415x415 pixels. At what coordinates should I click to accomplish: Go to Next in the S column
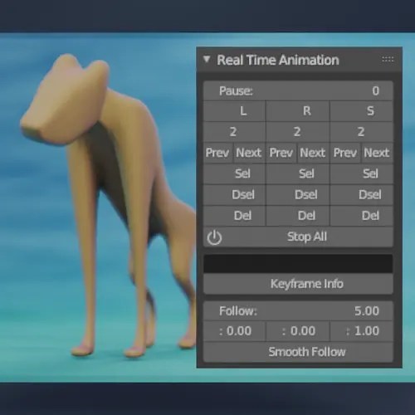click(x=377, y=153)
